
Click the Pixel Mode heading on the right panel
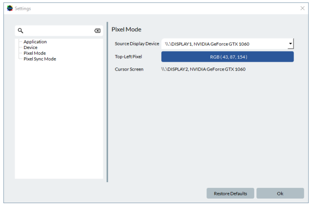click(126, 29)
